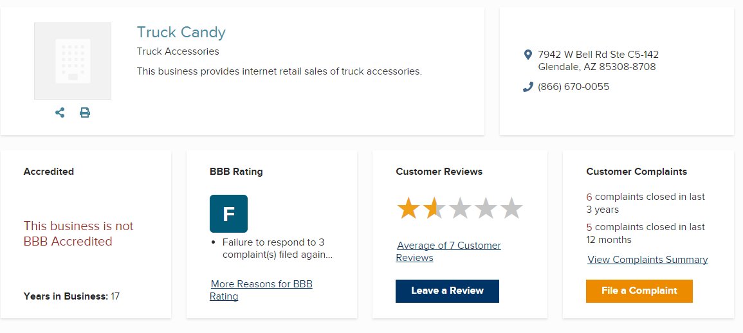The image size is (743, 333).
Task: Click the phone icon by the number
Action: [x=528, y=87]
